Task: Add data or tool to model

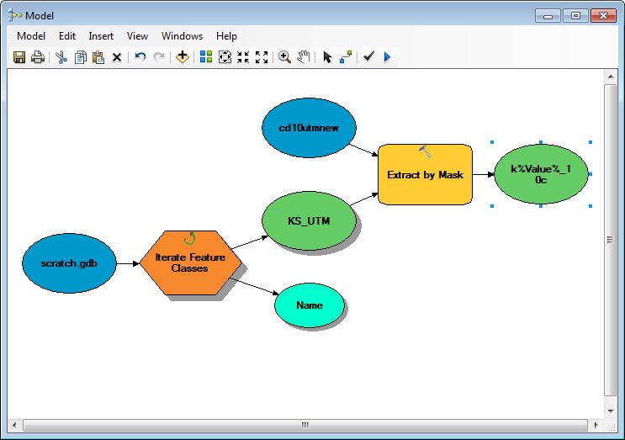Action: pyautogui.click(x=183, y=57)
